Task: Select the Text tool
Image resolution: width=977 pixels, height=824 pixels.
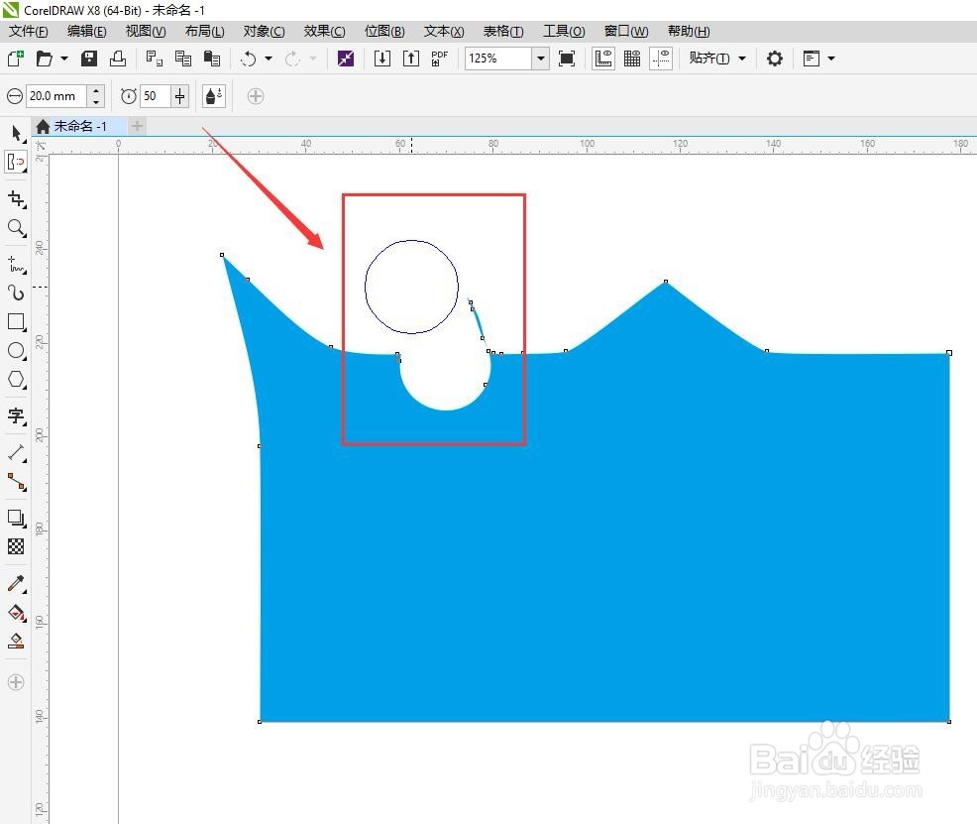Action: pos(16,415)
